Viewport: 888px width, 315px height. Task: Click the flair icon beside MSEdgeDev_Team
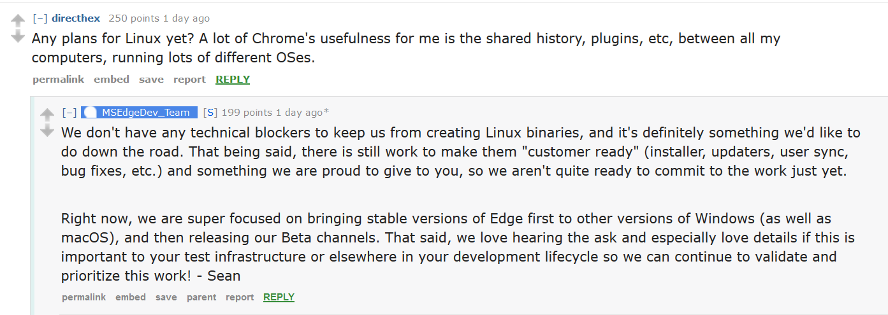[91, 113]
